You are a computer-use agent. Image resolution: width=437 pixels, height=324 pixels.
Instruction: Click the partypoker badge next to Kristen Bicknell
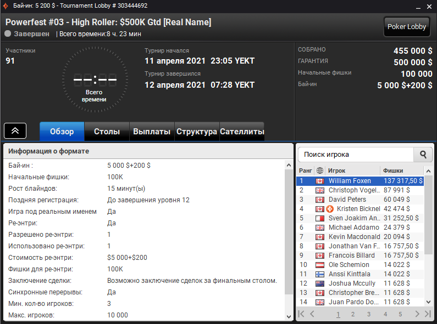[x=330, y=209]
